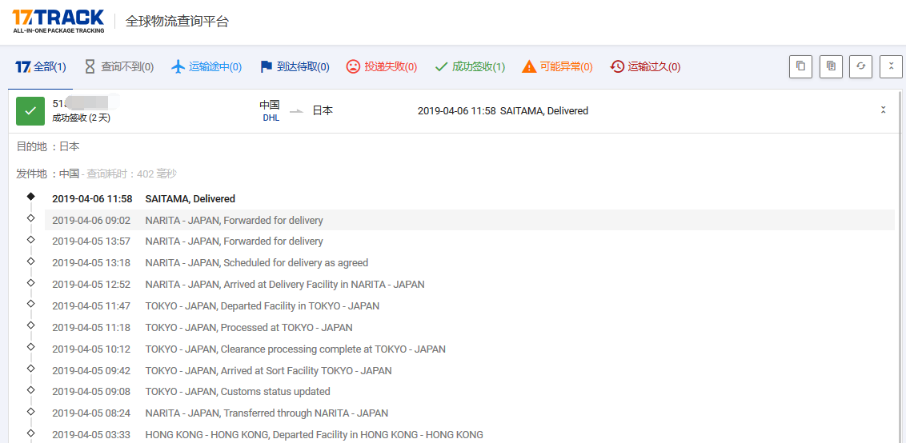This screenshot has height=443, width=906.
Task: Click the DHL carrier link
Action: pyautogui.click(x=271, y=118)
